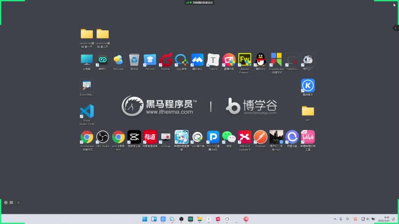
Task: Launch the WeCom enterprise WeChat shortcut
Action: click(182, 60)
